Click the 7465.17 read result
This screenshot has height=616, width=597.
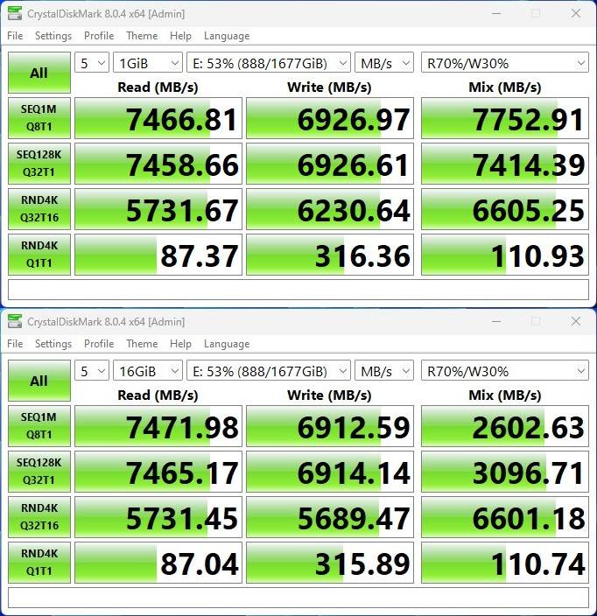point(158,472)
